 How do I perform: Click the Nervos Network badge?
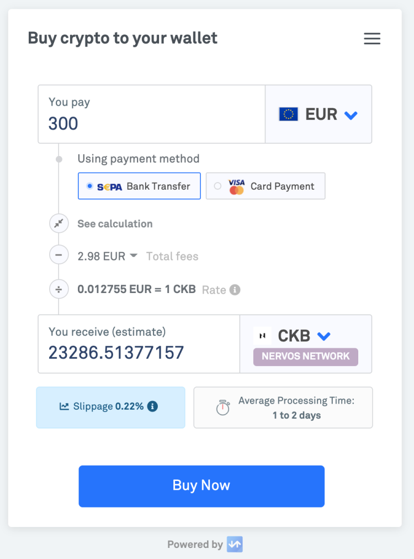click(305, 357)
